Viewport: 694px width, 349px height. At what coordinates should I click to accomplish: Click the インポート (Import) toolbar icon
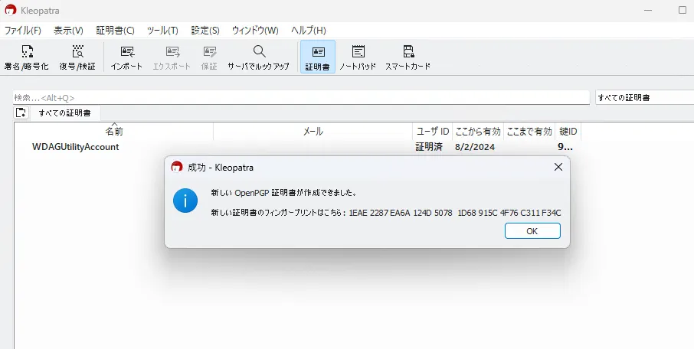pos(126,57)
